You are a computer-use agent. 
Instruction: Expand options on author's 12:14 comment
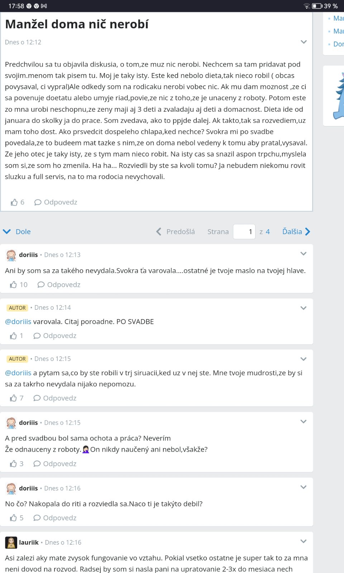point(304,308)
